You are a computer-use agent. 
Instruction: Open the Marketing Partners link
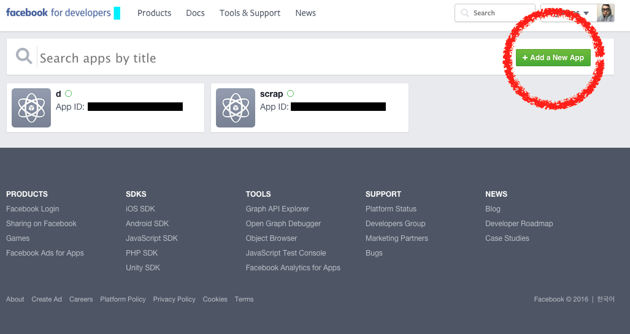pyautogui.click(x=396, y=238)
